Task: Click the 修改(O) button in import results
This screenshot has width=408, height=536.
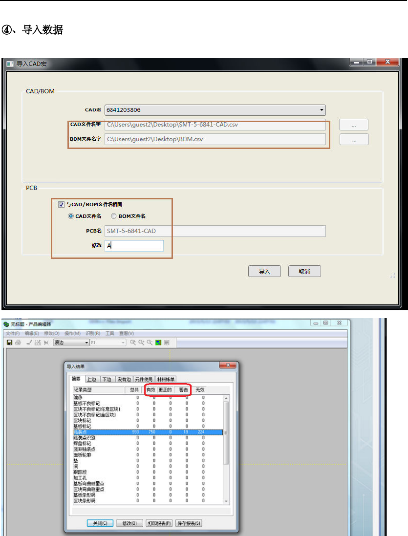Action: (129, 523)
